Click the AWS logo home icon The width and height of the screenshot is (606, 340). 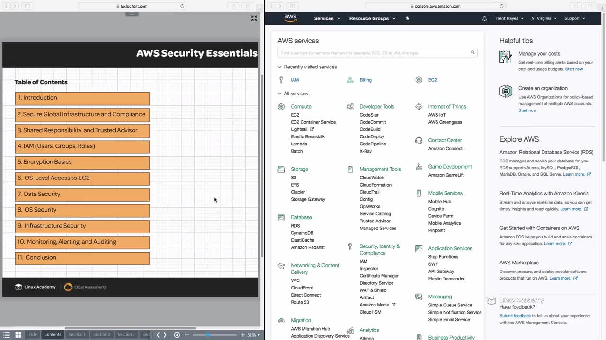[x=290, y=18]
